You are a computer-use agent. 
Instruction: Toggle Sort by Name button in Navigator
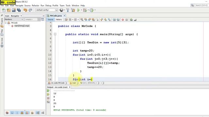(x=38, y=113)
